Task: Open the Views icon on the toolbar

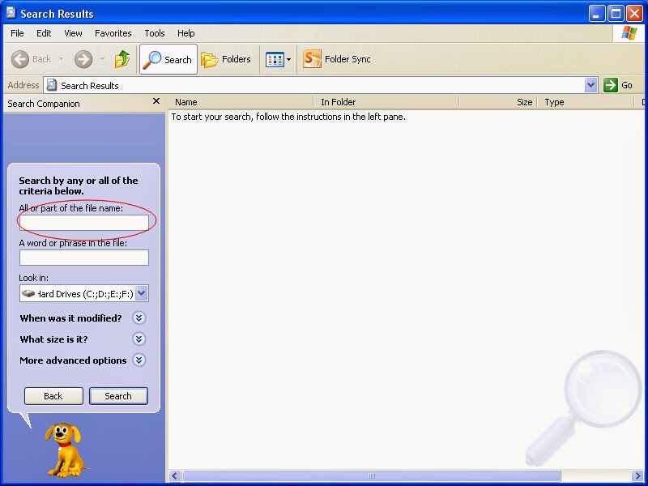Action: click(x=274, y=58)
